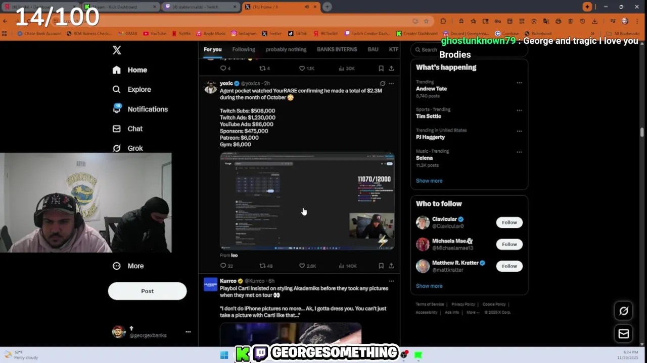Image resolution: width=647 pixels, height=363 pixels.
Task: Open the Apple Music bookmark
Action: coord(211,34)
